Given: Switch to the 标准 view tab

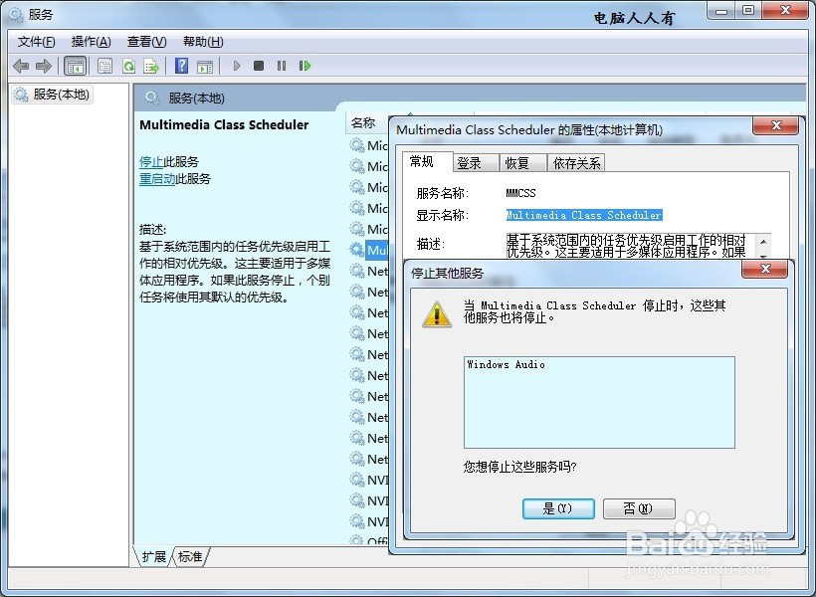Looking at the screenshot, I should (190, 556).
